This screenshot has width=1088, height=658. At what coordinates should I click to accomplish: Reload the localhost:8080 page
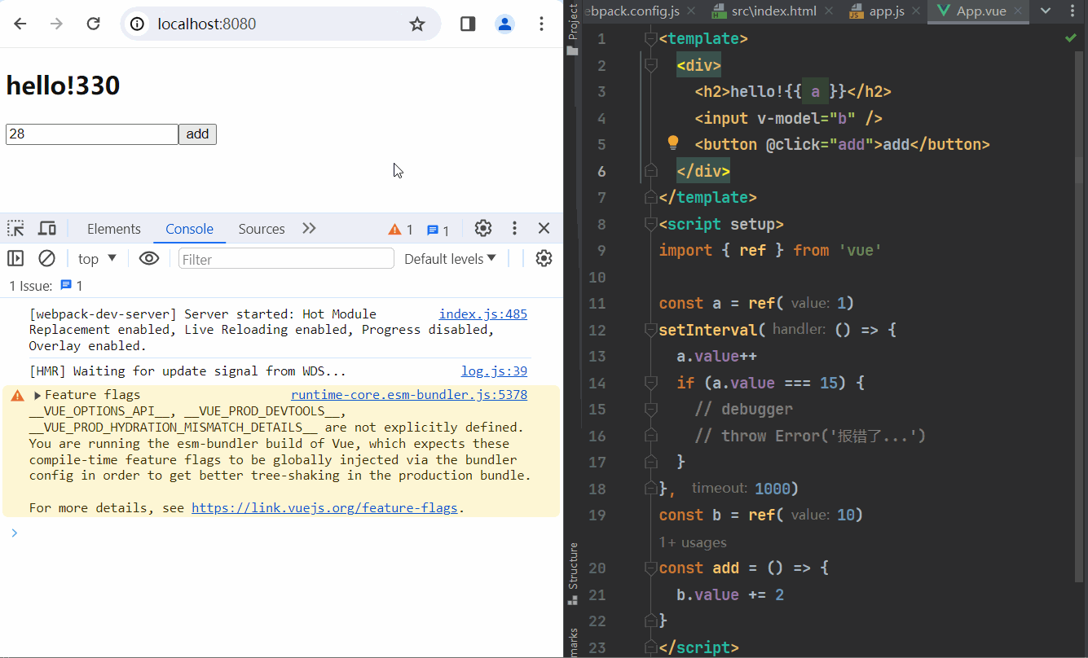(94, 24)
